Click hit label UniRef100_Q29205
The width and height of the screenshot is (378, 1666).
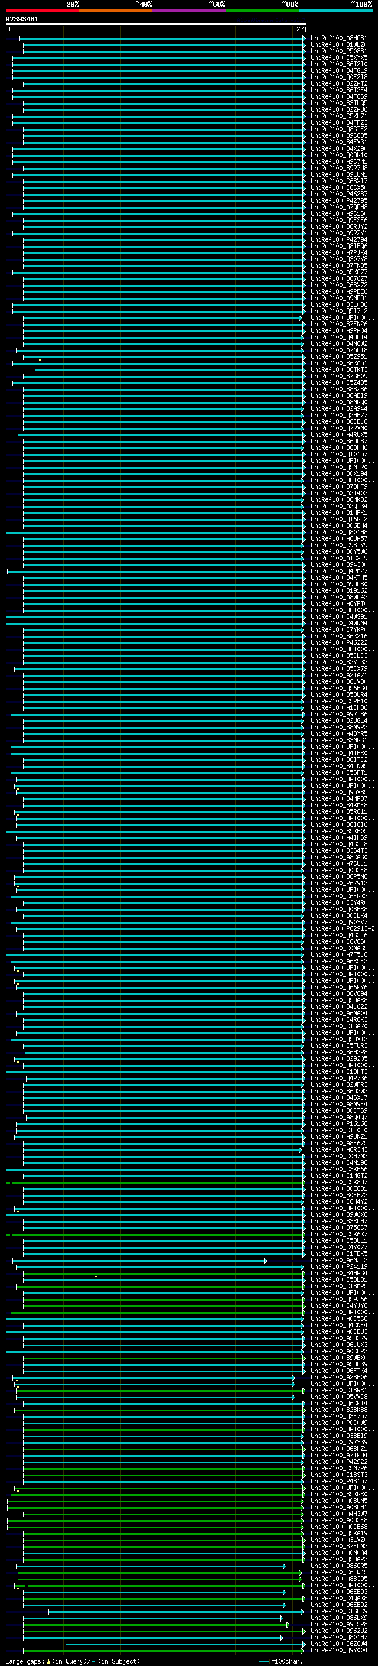point(339,1058)
